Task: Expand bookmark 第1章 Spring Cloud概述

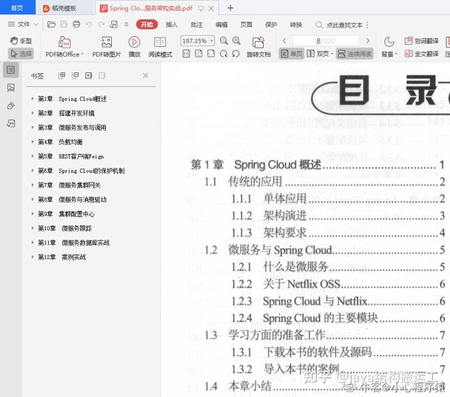Action: click(x=32, y=99)
